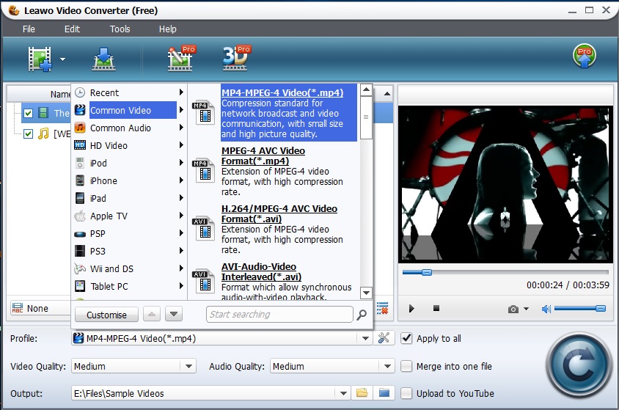
Task: Select the Wii and DS category
Action: [x=129, y=268]
